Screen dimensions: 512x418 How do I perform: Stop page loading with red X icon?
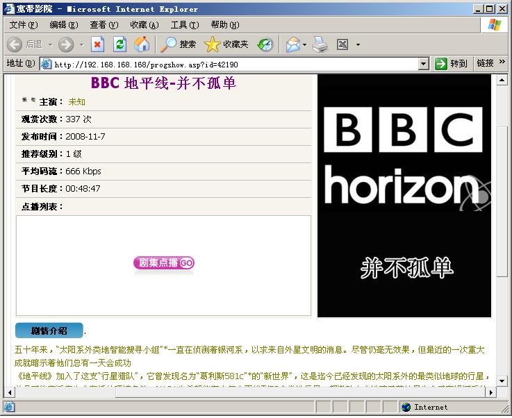[97, 44]
